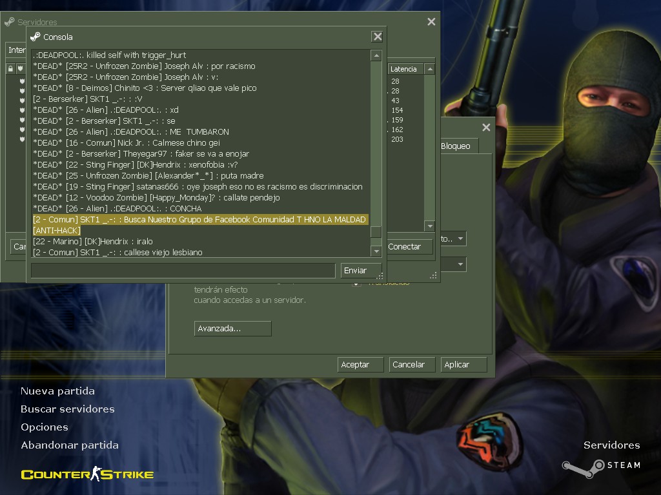661x495 pixels.
Task: Select the server row with latency 154
Action: pyautogui.click(x=397, y=110)
